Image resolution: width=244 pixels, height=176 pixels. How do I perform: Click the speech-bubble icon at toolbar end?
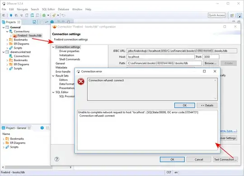coord(64,15)
